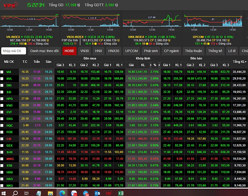Screen dimensions: 248x196
Task: Open File Explorer folder icon in taskbar
Action: (50, 193)
